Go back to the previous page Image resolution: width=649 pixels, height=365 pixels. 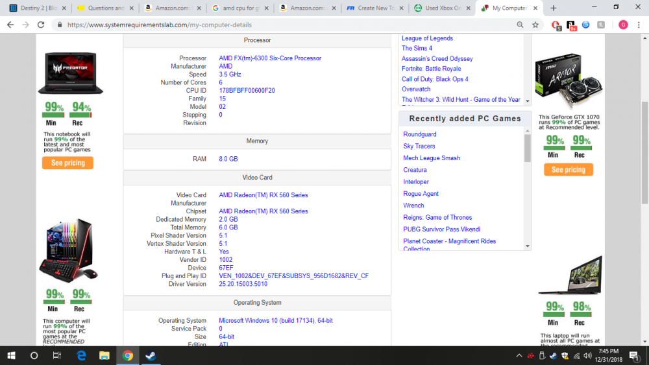pos(10,25)
